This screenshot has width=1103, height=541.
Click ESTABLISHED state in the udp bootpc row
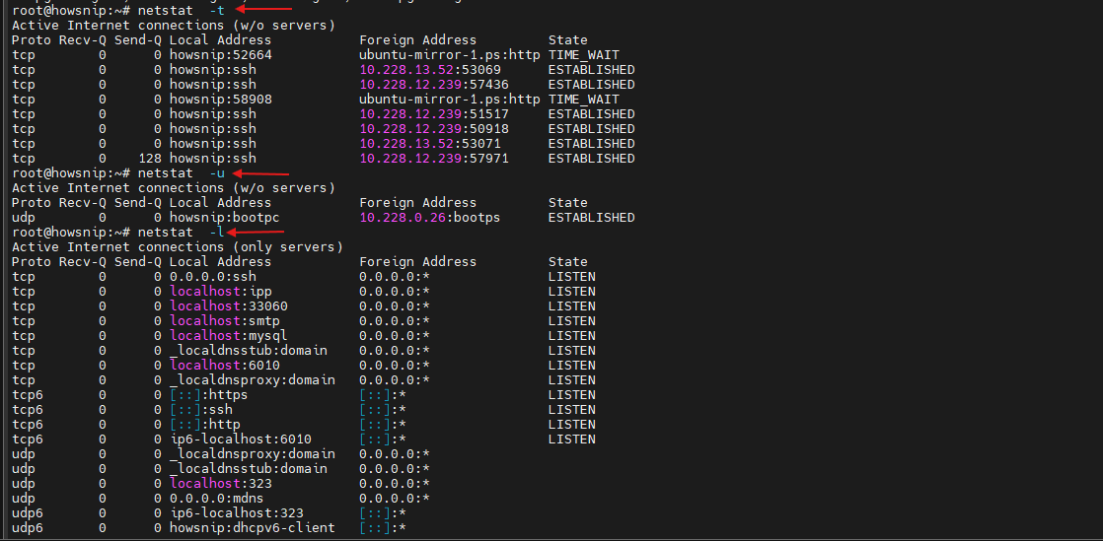coord(592,217)
